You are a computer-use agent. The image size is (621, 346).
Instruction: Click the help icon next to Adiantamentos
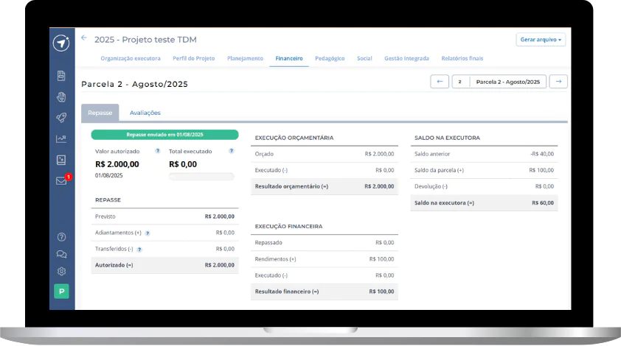148,233
